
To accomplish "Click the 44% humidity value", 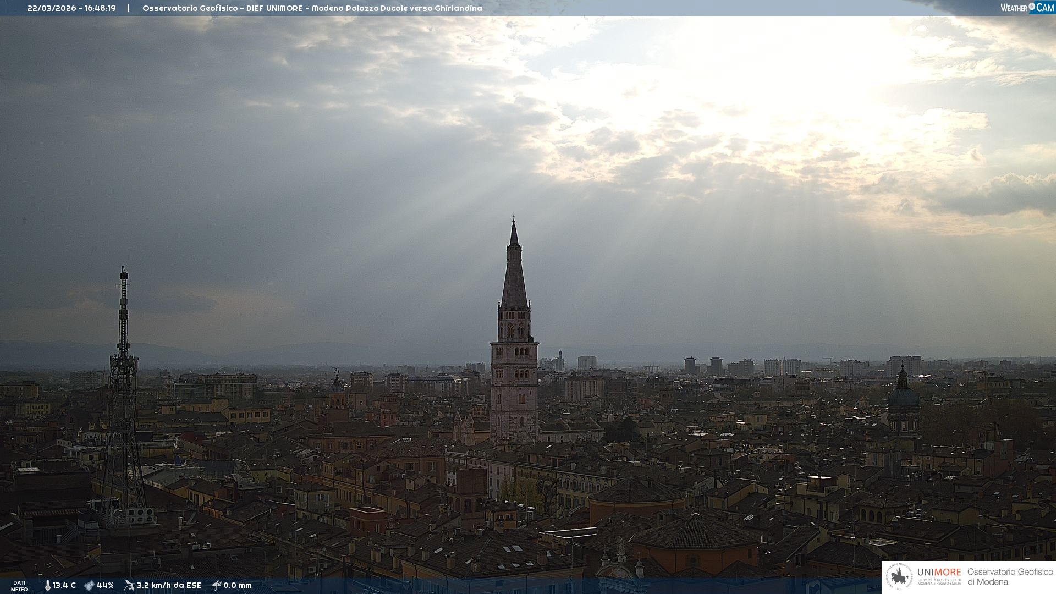I will (105, 585).
